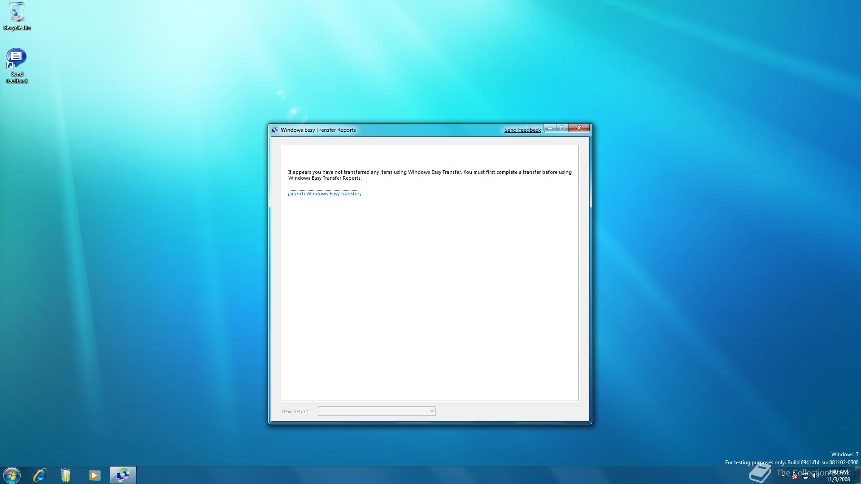
Task: Open the Start menu orb
Action: pos(12,475)
